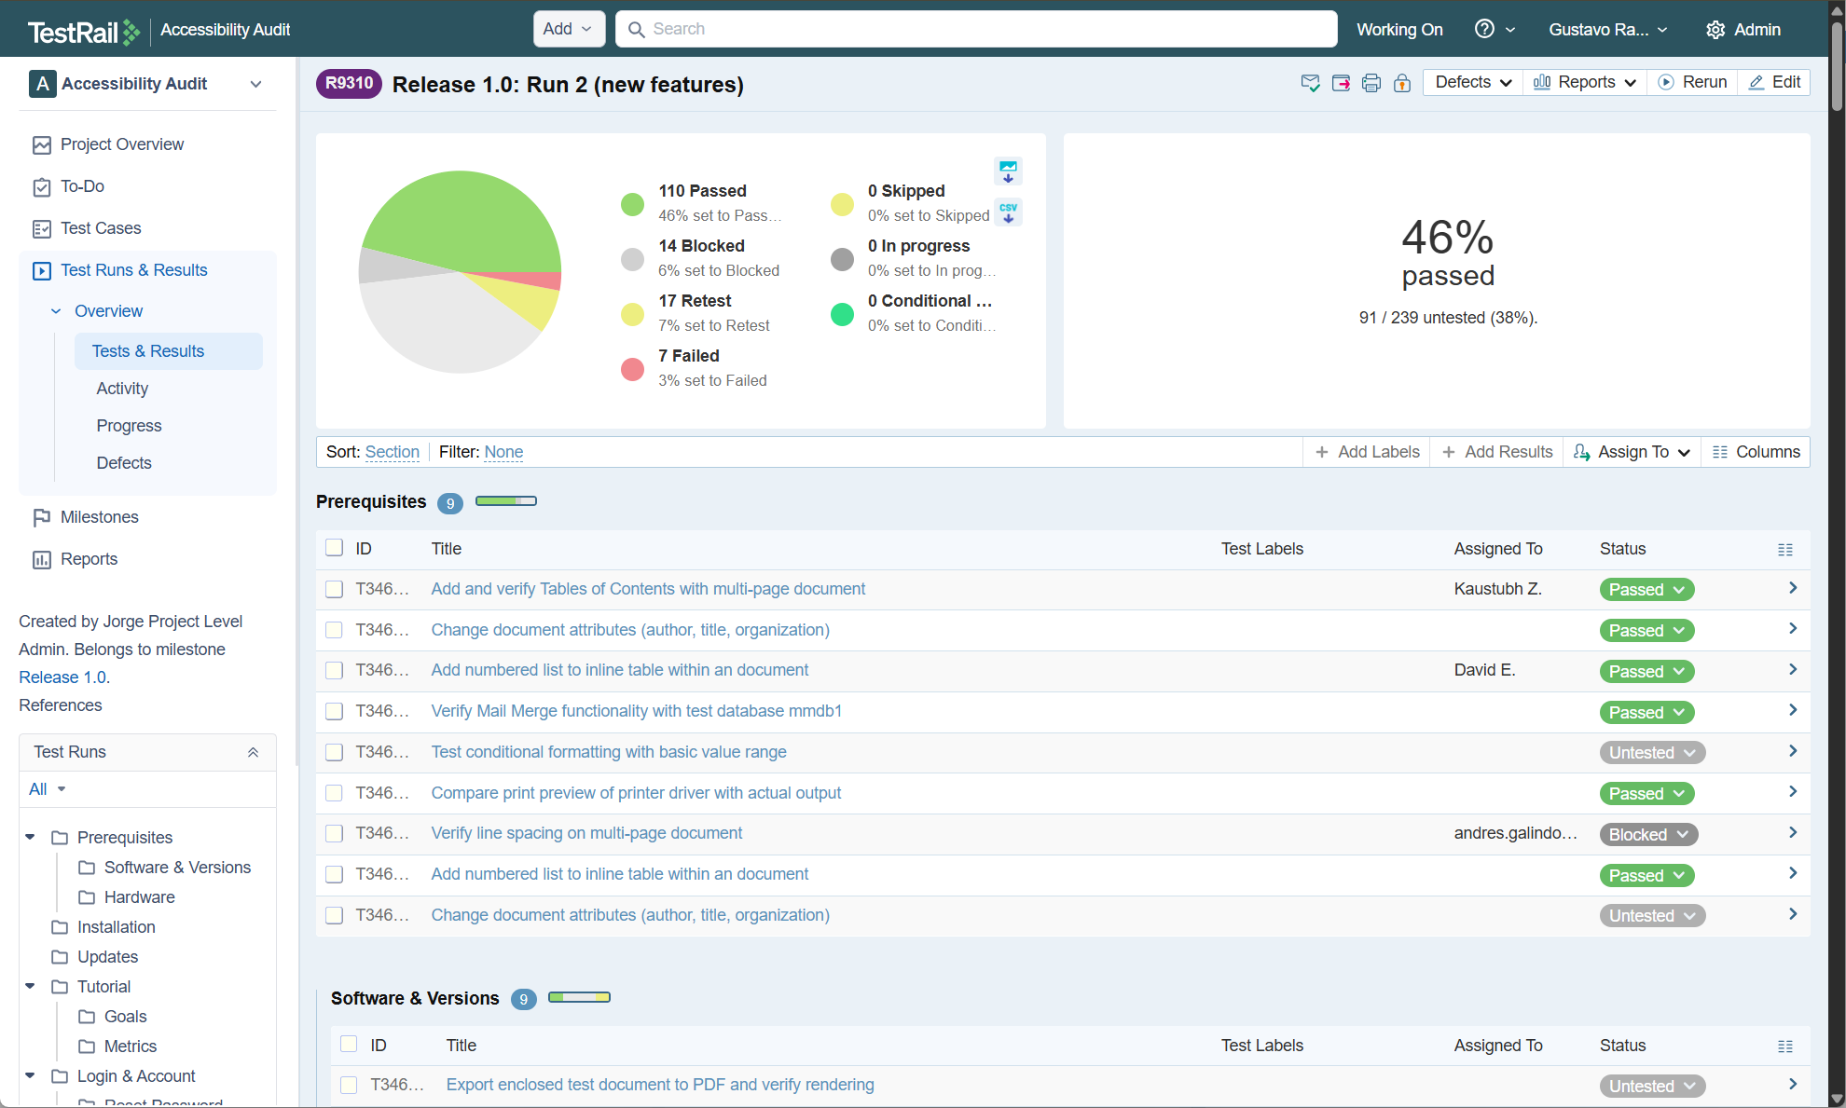Viewport: 1846px width, 1108px height.
Task: Collapse the Test Runs panel
Action: click(253, 752)
